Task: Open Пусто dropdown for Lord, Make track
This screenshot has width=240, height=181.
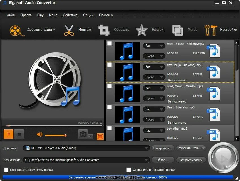Action: pyautogui.click(x=154, y=98)
